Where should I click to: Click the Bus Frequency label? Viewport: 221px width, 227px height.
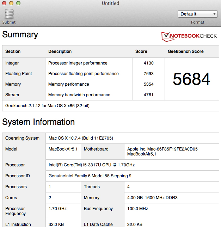pos(98,209)
